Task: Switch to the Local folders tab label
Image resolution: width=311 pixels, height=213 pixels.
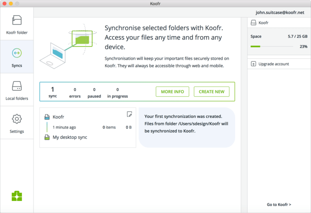Action: pyautogui.click(x=17, y=99)
